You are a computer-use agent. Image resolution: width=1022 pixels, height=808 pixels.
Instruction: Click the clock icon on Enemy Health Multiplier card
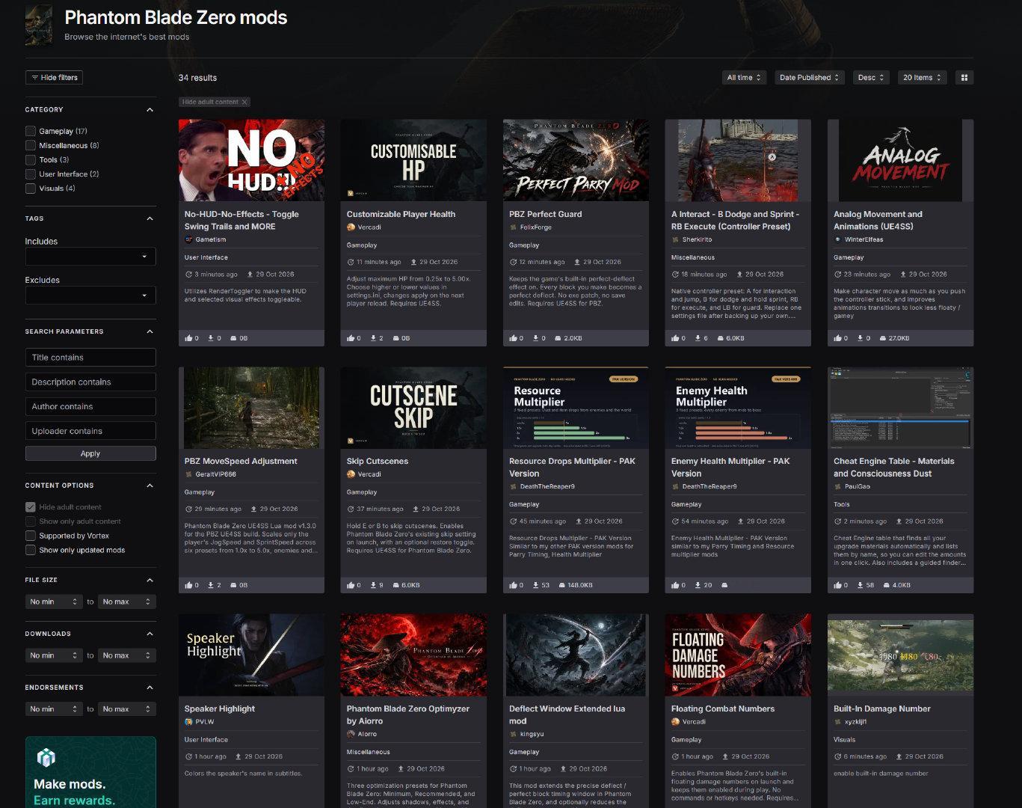point(675,521)
